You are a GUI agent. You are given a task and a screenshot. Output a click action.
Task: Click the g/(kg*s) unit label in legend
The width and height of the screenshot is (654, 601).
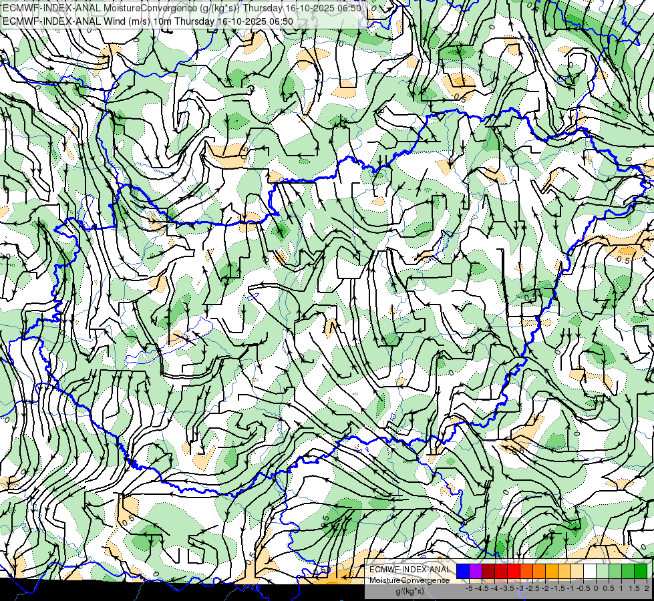[x=410, y=592]
